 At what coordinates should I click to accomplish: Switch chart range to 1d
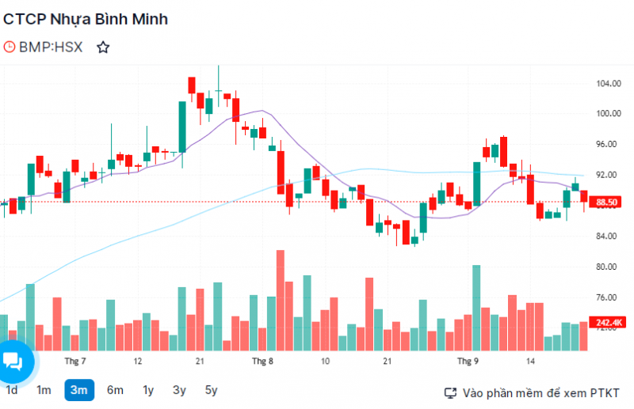pyautogui.click(x=12, y=390)
